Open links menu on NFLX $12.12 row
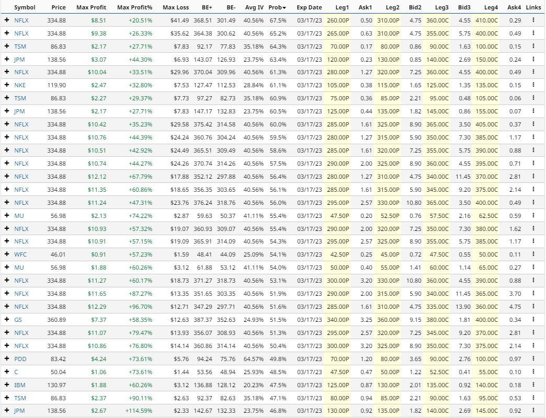The width and height of the screenshot is (546, 418). click(x=533, y=176)
